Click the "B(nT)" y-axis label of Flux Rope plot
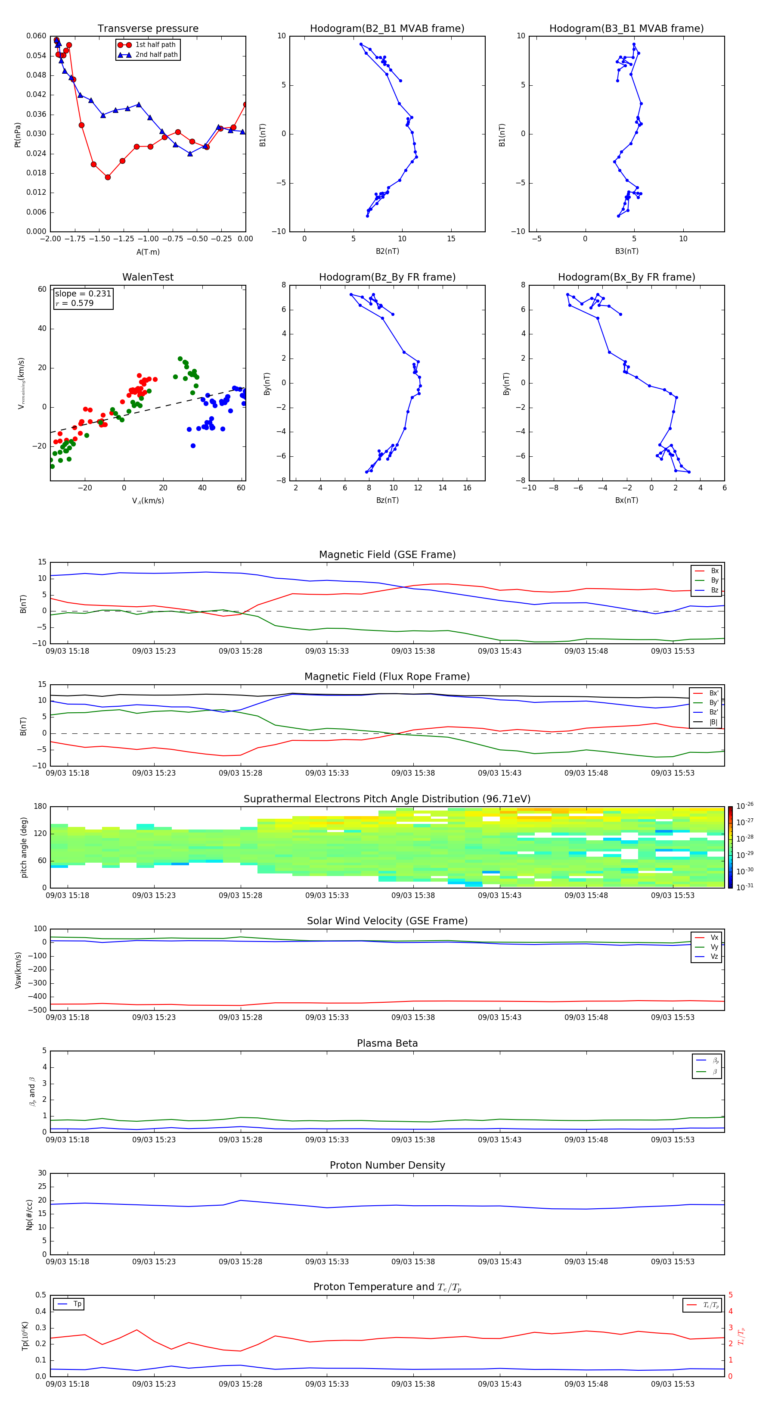Image resolution: width=775 pixels, height=1422 pixels. pos(23,726)
